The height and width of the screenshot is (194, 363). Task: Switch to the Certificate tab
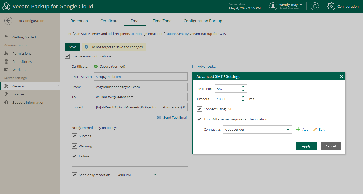click(x=109, y=21)
